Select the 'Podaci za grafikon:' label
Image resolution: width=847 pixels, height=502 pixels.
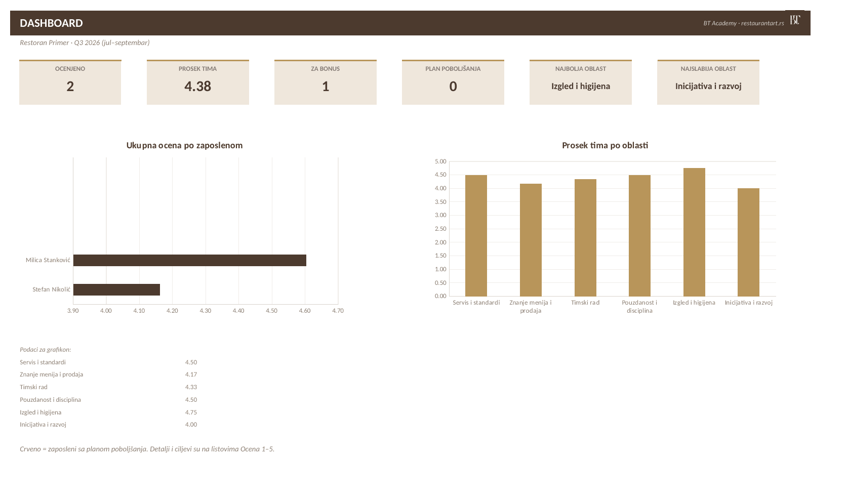pyautogui.click(x=46, y=350)
